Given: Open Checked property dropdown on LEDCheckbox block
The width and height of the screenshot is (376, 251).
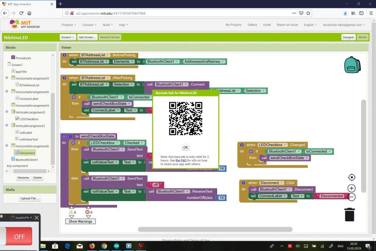Looking at the screenshot, I should [134, 143].
